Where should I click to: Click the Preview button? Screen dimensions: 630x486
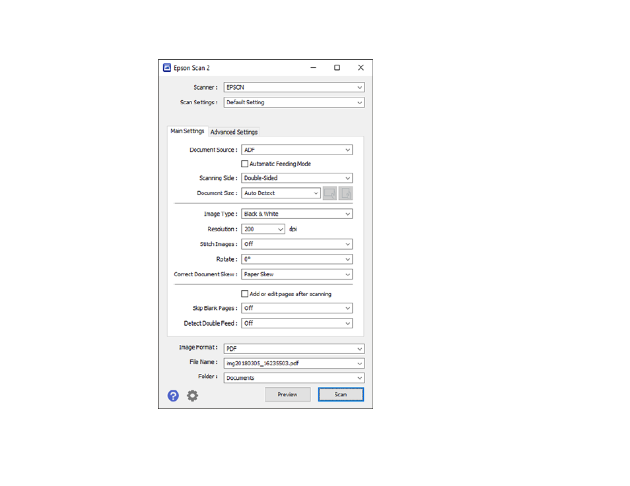[x=288, y=394]
